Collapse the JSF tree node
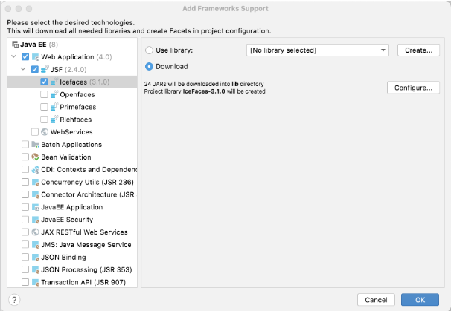Viewport: 451px width, 311px height. [x=23, y=69]
